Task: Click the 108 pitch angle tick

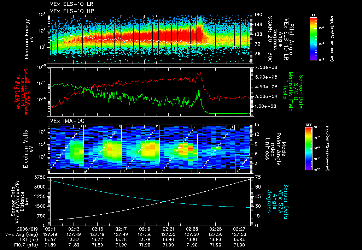Action: (x=258, y=34)
